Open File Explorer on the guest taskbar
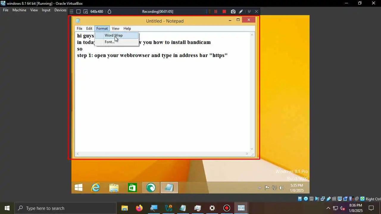The image size is (381, 214). [114, 188]
